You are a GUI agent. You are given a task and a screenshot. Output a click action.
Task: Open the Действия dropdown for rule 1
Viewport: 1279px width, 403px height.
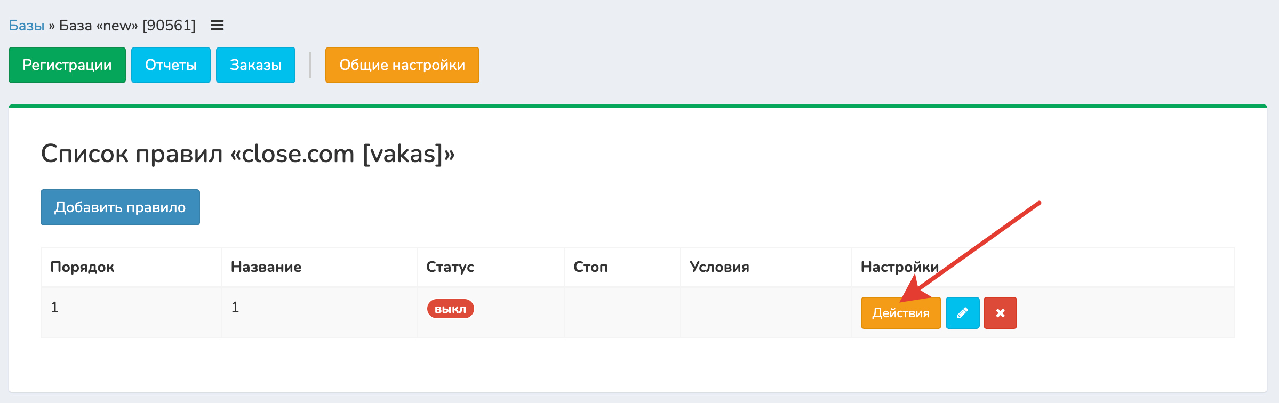click(x=900, y=313)
